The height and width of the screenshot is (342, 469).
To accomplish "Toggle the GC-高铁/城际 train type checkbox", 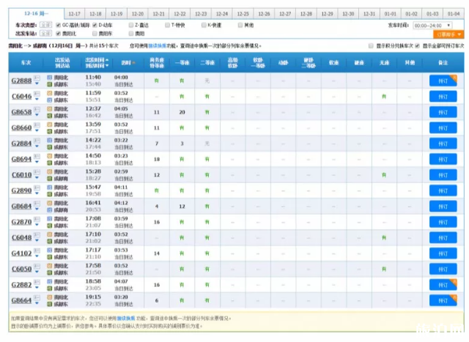I will pos(59,25).
